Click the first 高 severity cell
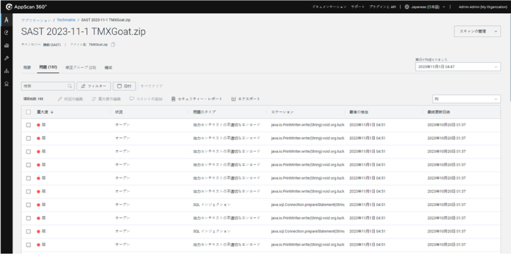This screenshot has height=255, width=511. click(41, 125)
